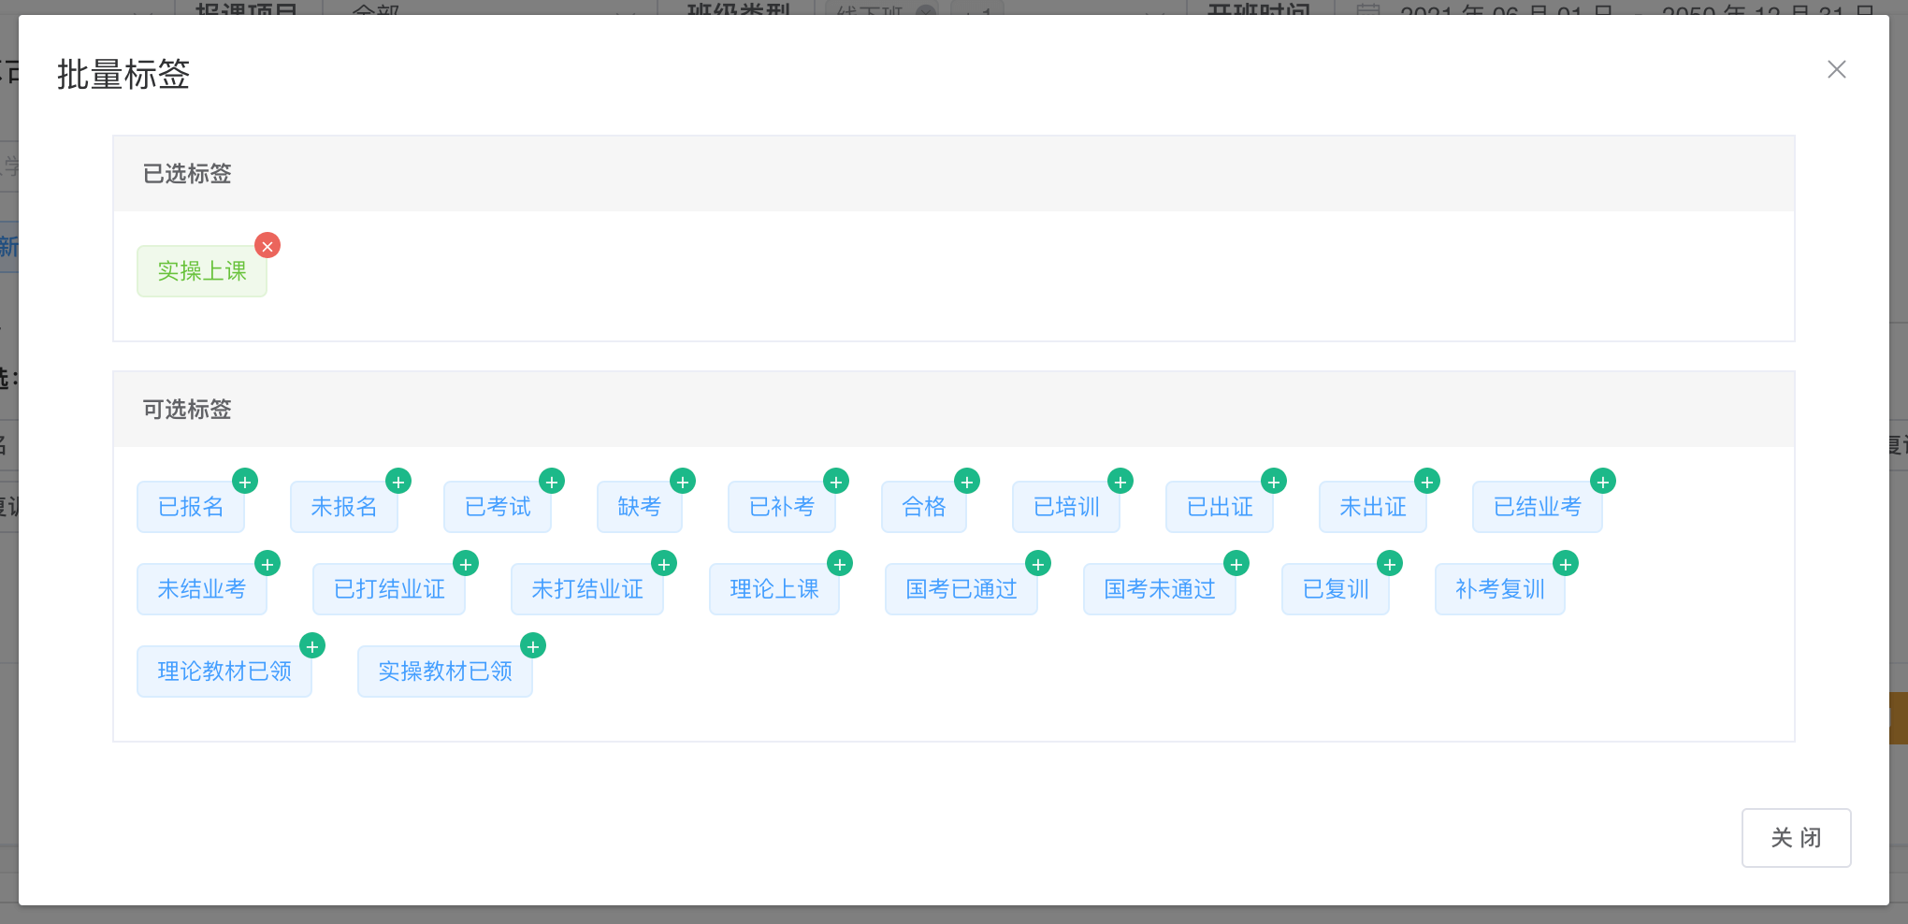Image resolution: width=1908 pixels, height=924 pixels.
Task: Choose the 已打结业证 tag
Action: (388, 589)
